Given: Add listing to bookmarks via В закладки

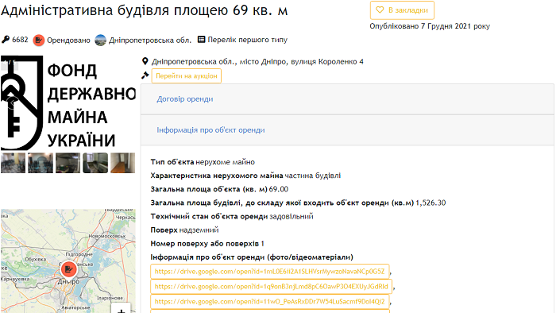Looking at the screenshot, I should [402, 10].
